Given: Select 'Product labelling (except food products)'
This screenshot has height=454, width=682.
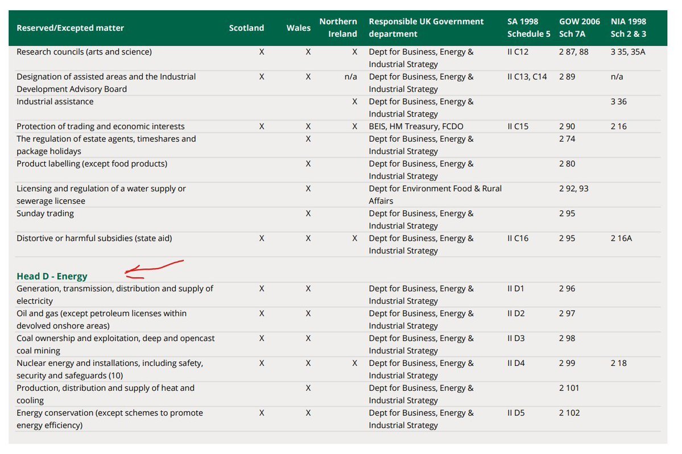Looking at the screenshot, I should point(92,164).
